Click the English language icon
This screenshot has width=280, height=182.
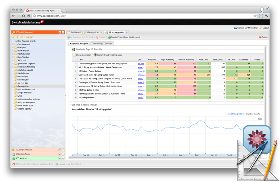pos(97,37)
